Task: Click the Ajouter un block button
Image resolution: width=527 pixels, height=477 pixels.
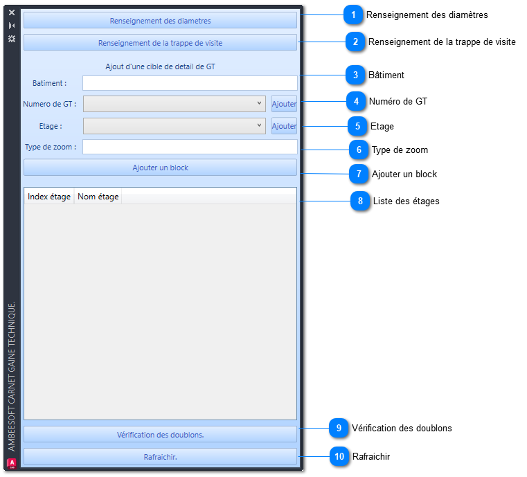Action: [161, 168]
